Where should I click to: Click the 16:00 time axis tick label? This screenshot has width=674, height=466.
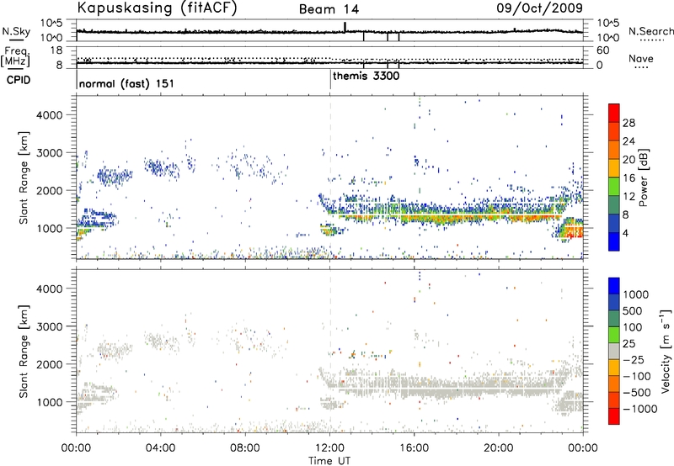click(414, 448)
